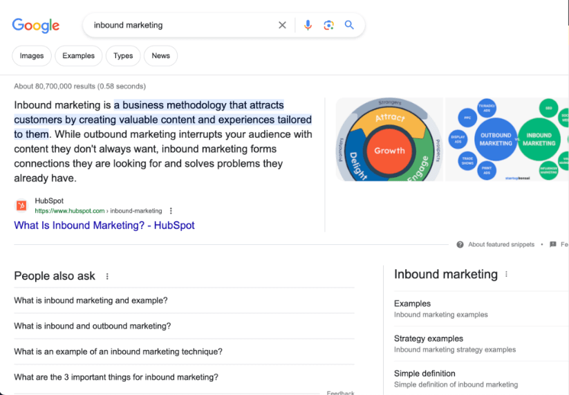Select the Images filter tab
The image size is (569, 395).
(x=32, y=56)
